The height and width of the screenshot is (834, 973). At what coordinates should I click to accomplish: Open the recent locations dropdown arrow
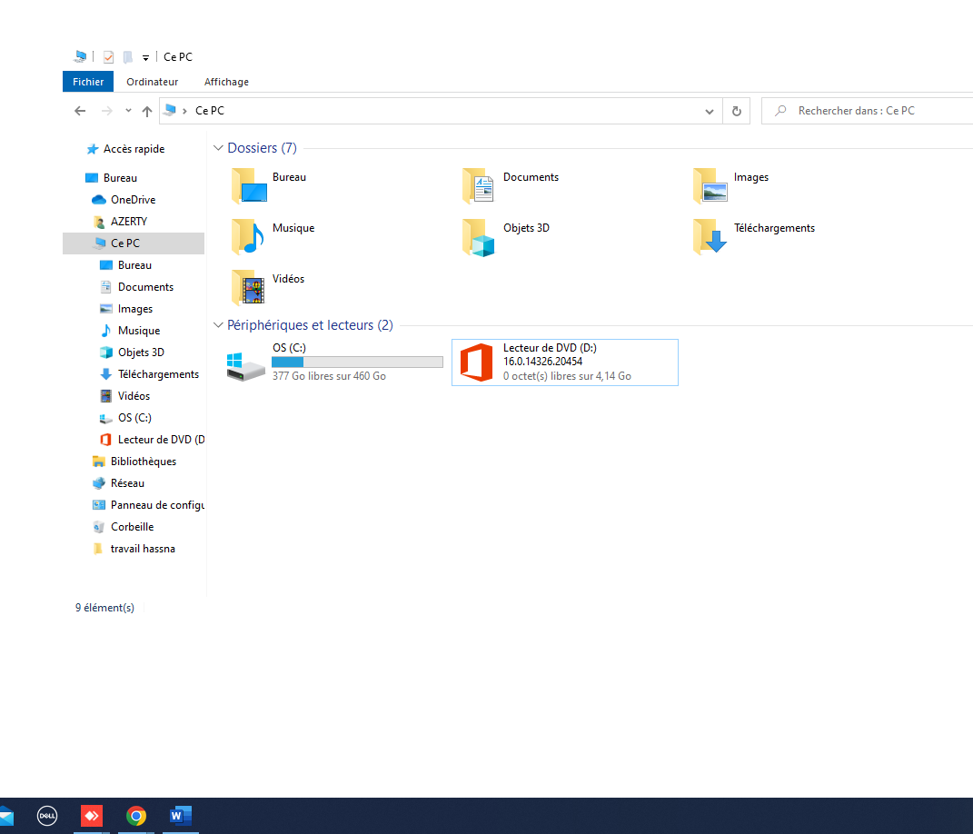[127, 111]
